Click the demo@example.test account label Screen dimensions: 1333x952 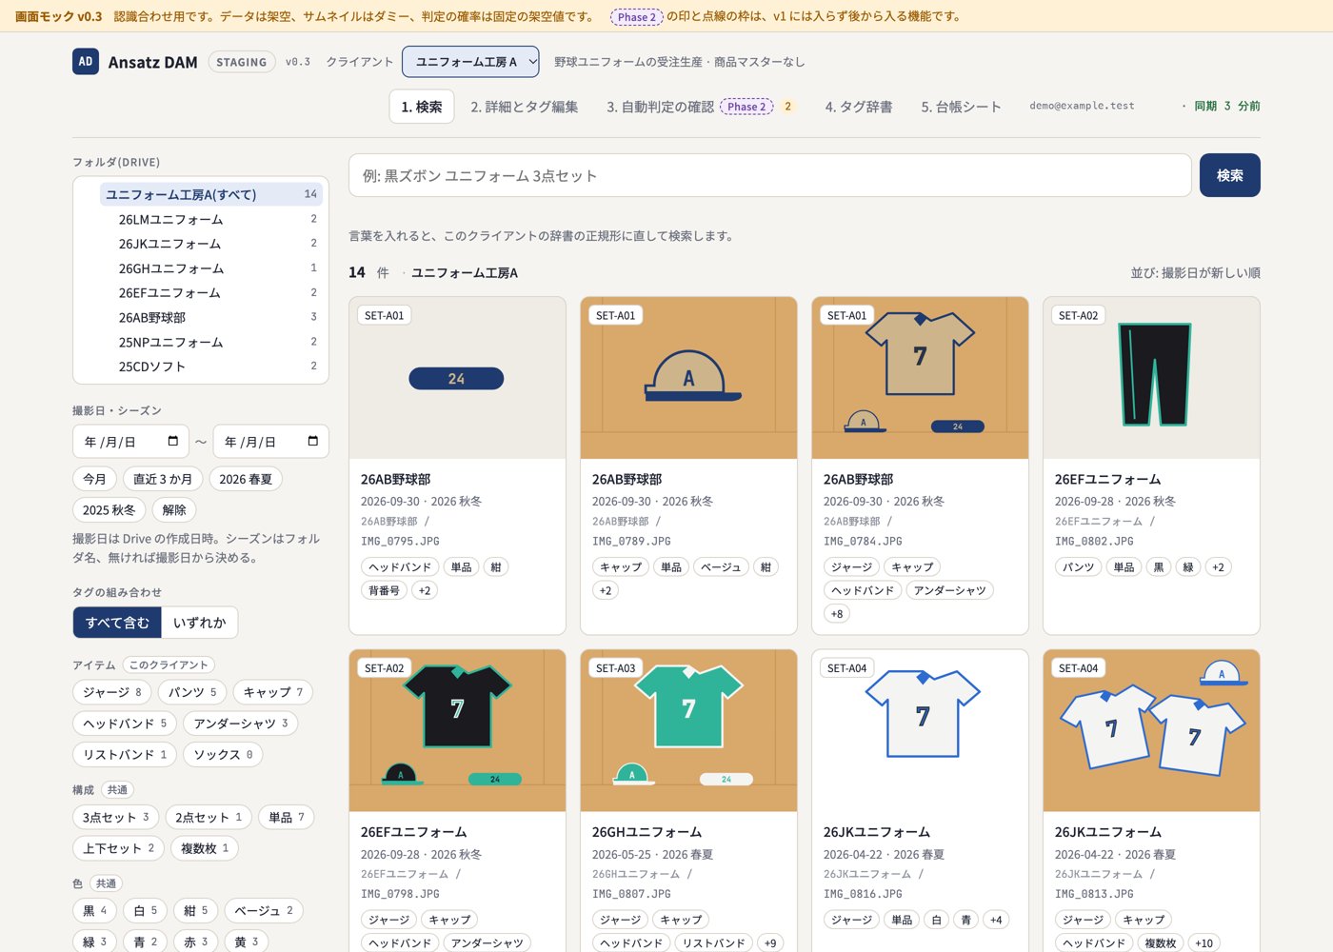coord(1082,106)
